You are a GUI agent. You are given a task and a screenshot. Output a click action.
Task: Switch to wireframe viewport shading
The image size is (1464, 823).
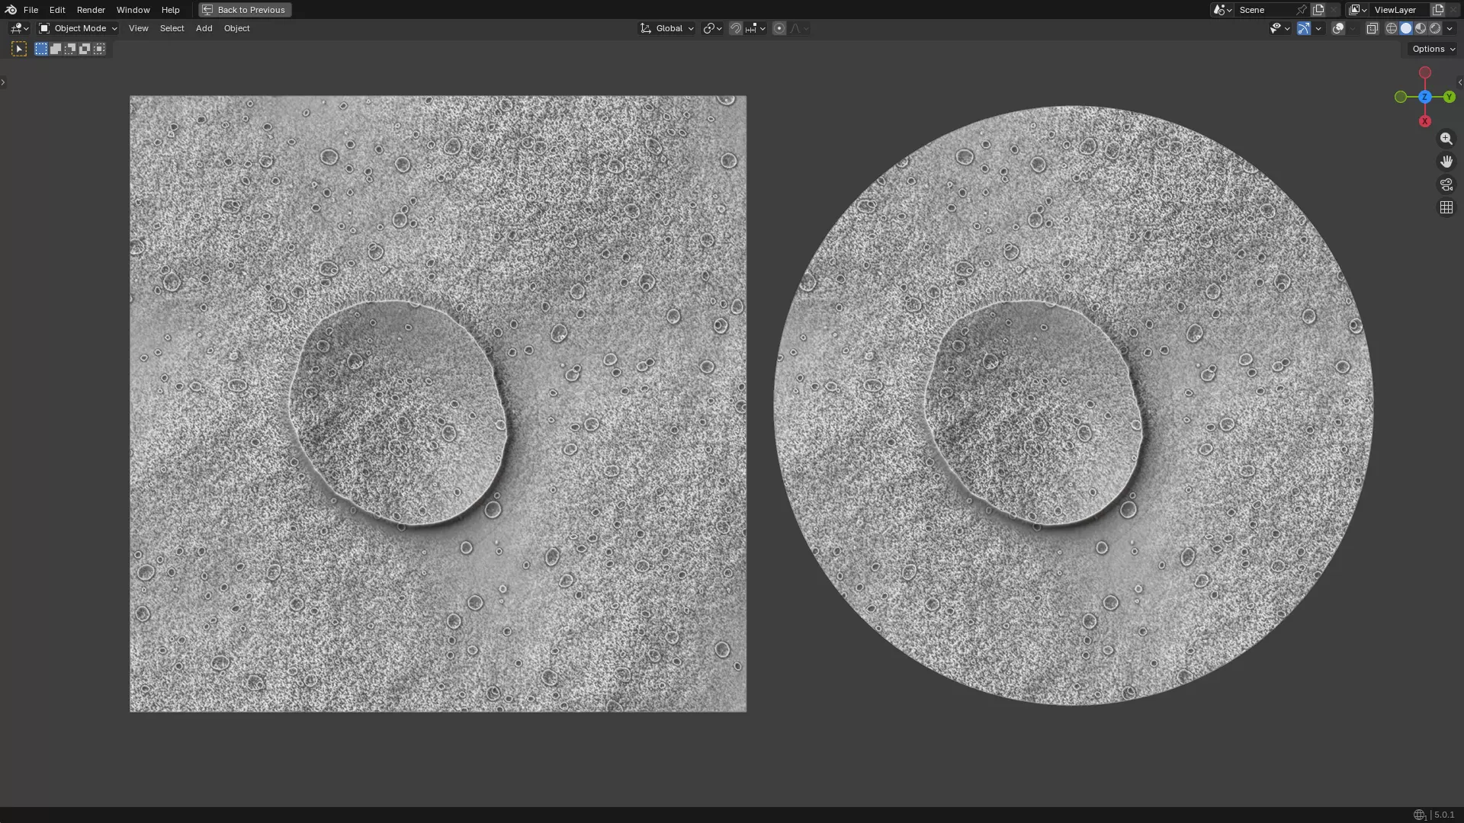coord(1392,28)
